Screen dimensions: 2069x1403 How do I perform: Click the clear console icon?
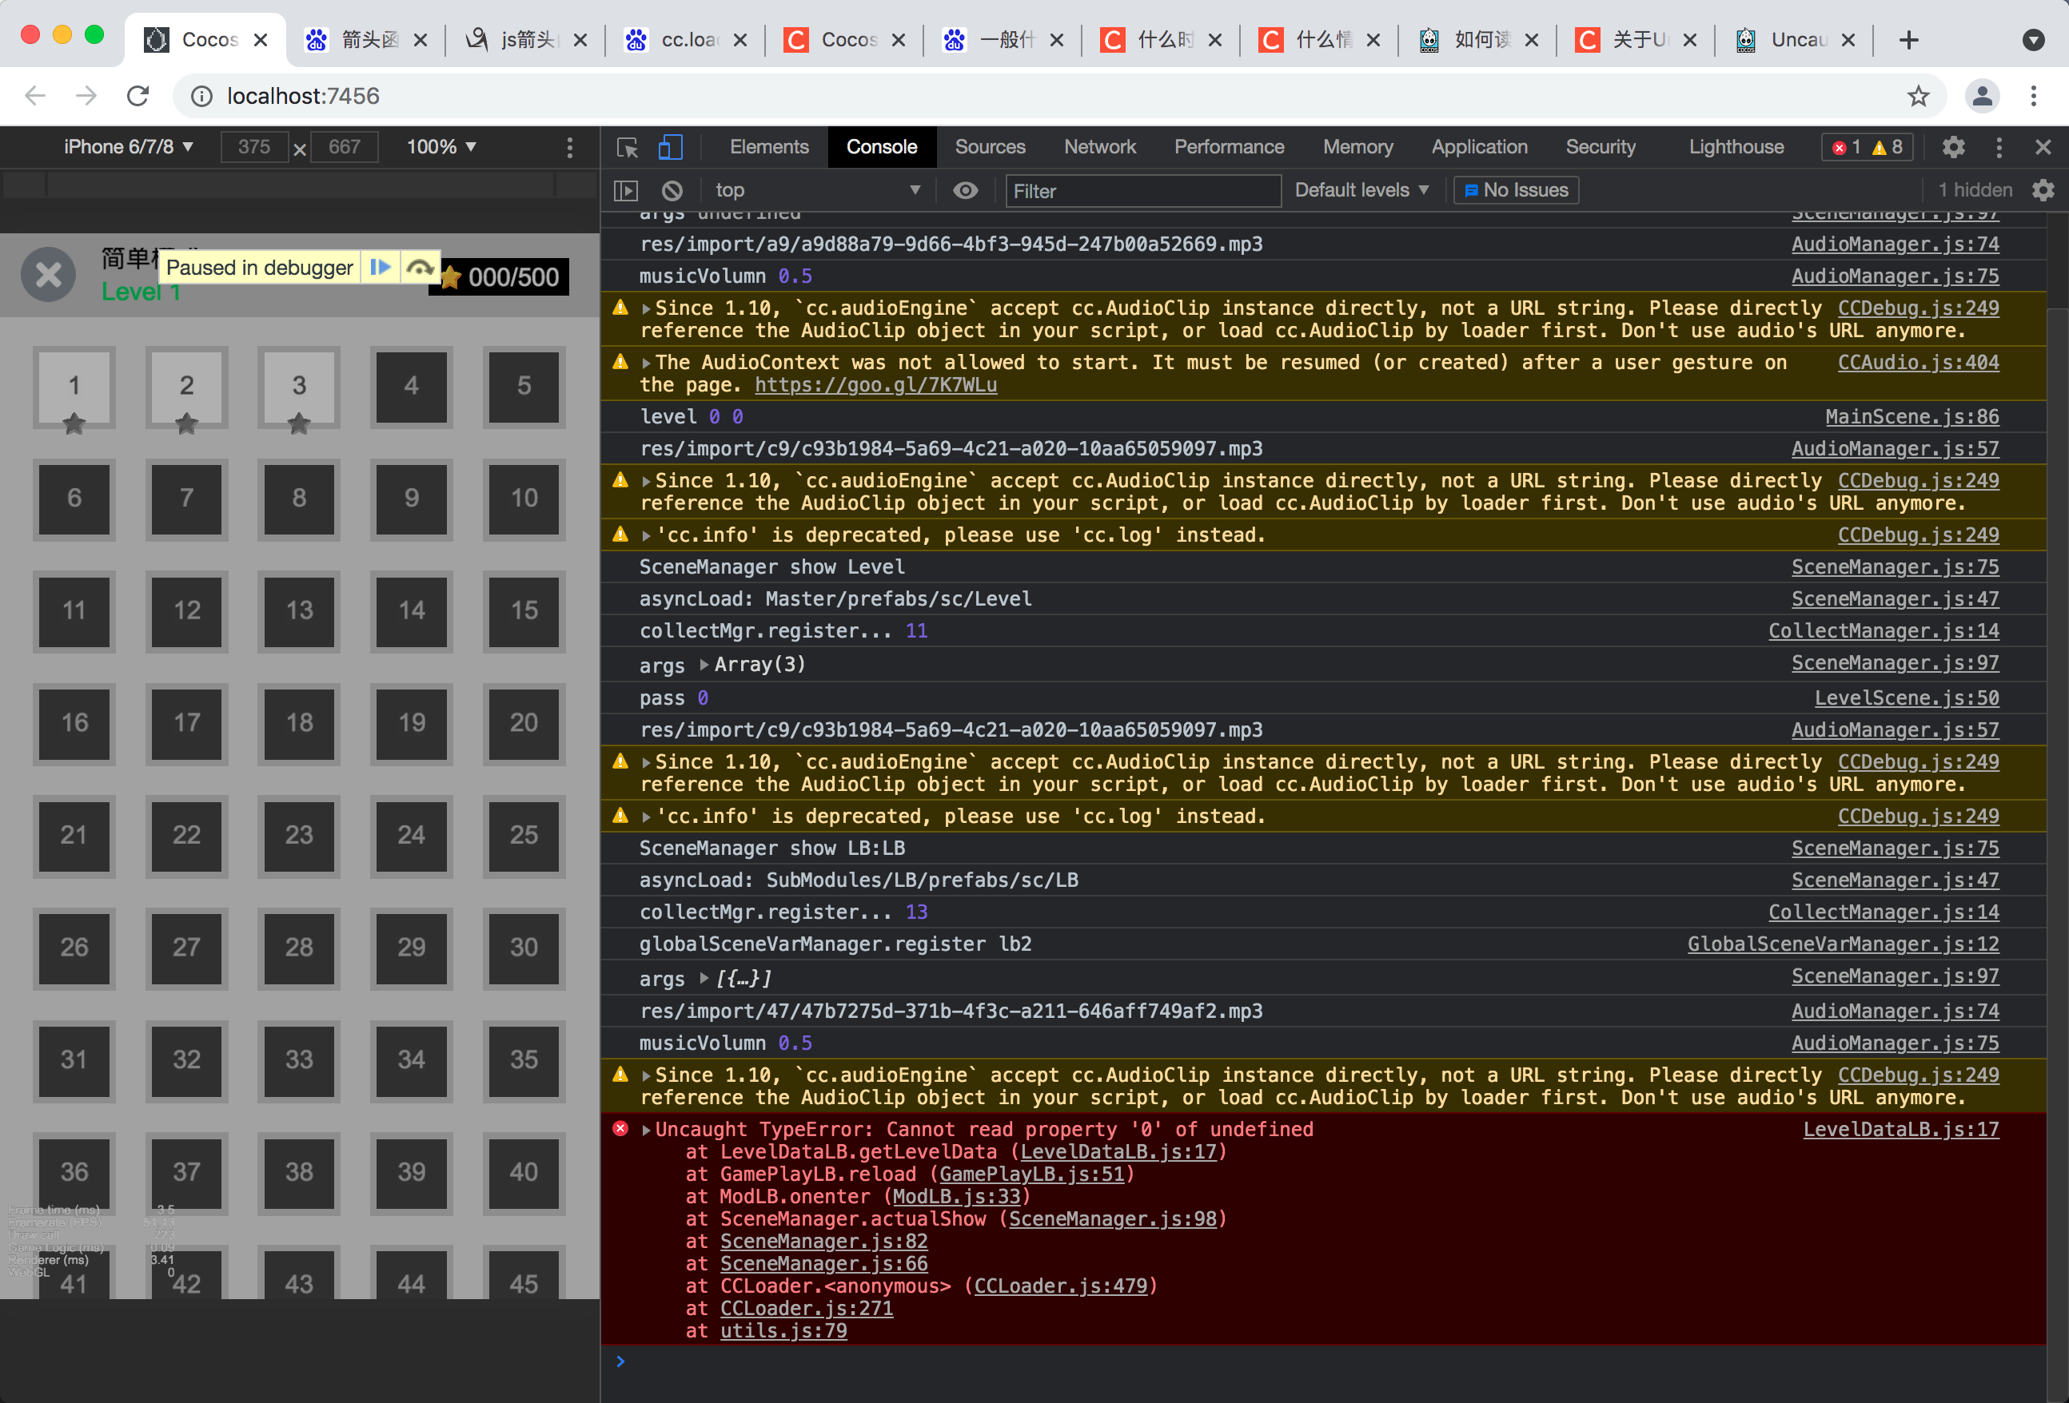point(672,190)
